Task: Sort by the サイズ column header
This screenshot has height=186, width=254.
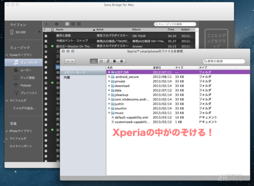Action: (186, 68)
